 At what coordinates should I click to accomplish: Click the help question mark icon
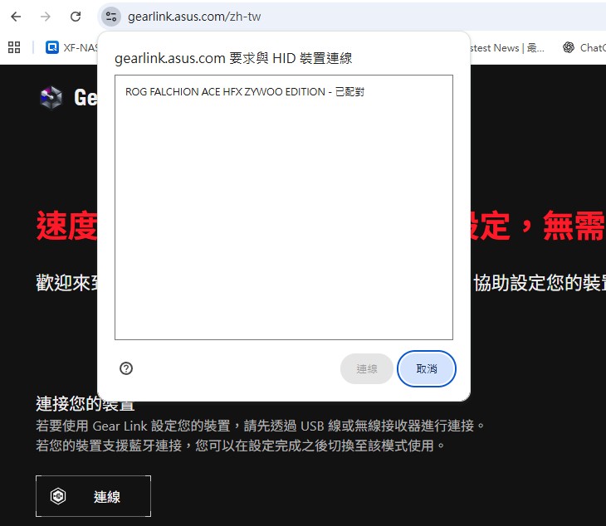pyautogui.click(x=126, y=368)
